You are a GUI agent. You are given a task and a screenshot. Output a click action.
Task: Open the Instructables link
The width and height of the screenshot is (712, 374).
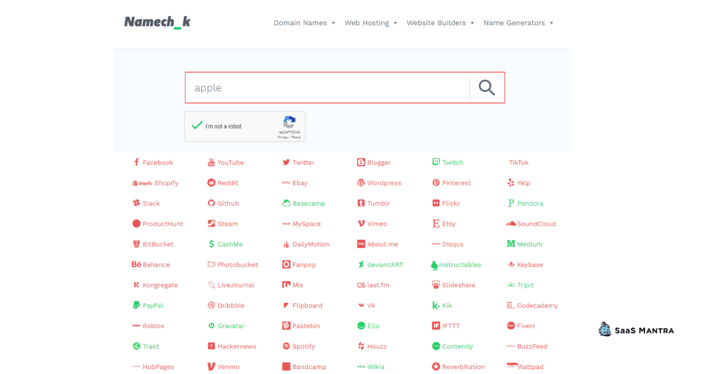pos(456,265)
